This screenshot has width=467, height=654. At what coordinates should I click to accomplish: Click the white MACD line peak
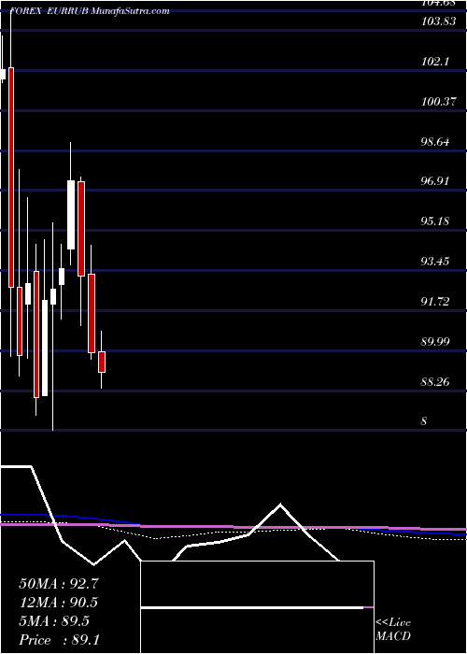coord(280,505)
